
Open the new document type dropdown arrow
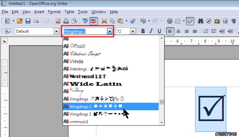tap(13, 21)
